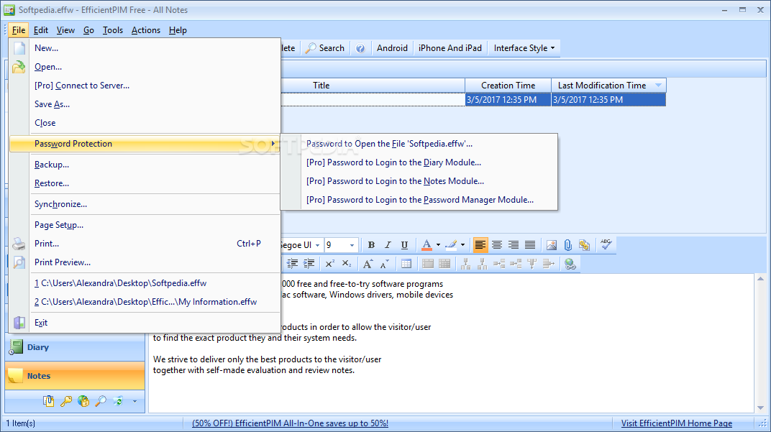Open the Recycle Bin icon in sidebar
This screenshot has height=432, width=771.
click(118, 401)
